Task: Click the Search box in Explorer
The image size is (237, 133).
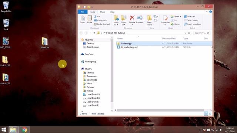Action: (201, 33)
